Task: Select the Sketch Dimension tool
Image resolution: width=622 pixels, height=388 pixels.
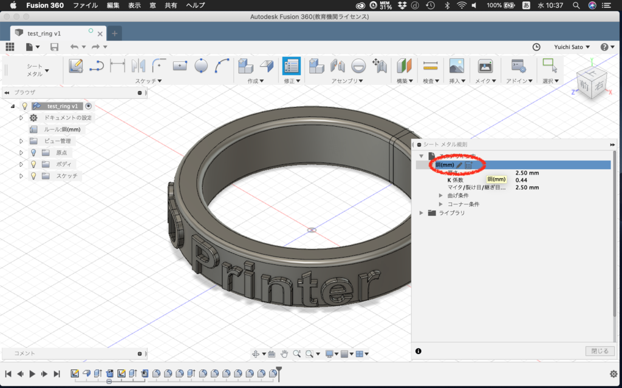Action: (x=117, y=66)
